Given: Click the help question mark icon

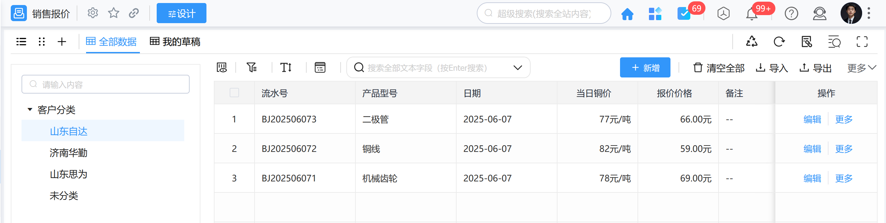Looking at the screenshot, I should tap(791, 14).
